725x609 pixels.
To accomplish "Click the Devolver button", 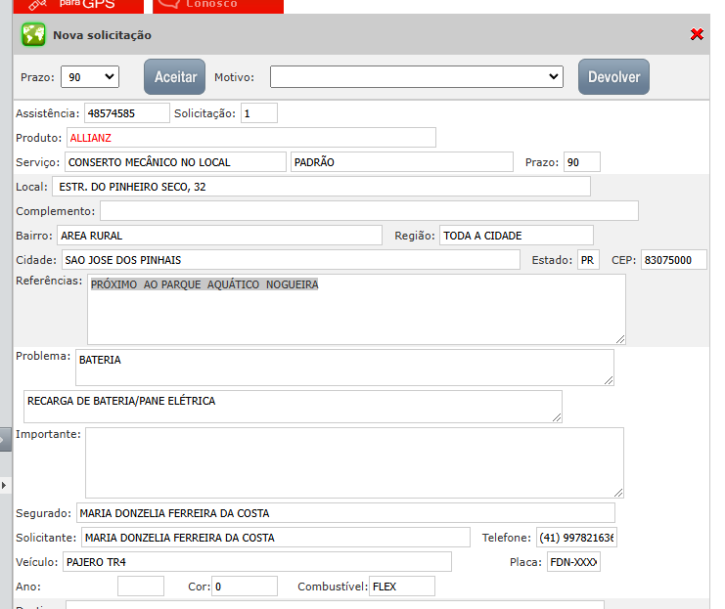I will pyautogui.click(x=613, y=76).
